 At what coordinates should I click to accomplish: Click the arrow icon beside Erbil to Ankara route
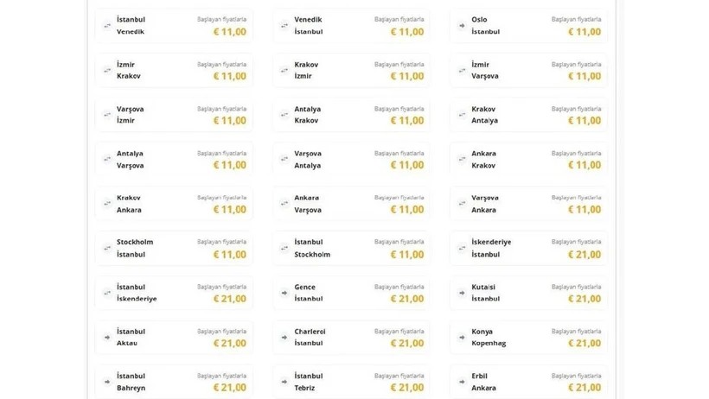pyautogui.click(x=462, y=382)
